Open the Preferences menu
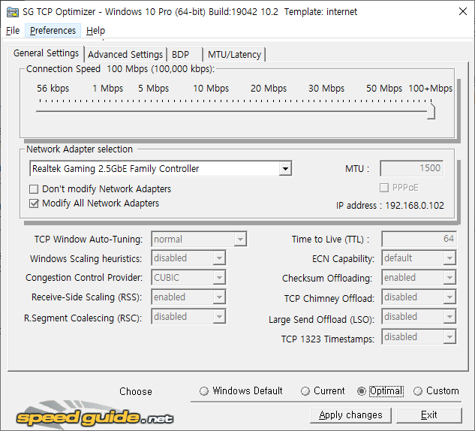Viewport: 475px width, 431px height. coord(53,31)
